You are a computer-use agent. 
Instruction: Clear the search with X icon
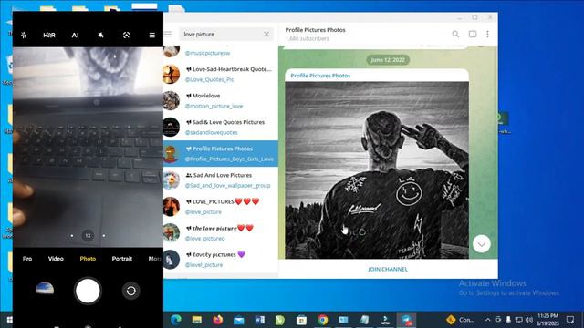pos(266,35)
